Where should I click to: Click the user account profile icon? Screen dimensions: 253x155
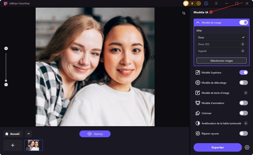pyautogui.click(x=206, y=3)
